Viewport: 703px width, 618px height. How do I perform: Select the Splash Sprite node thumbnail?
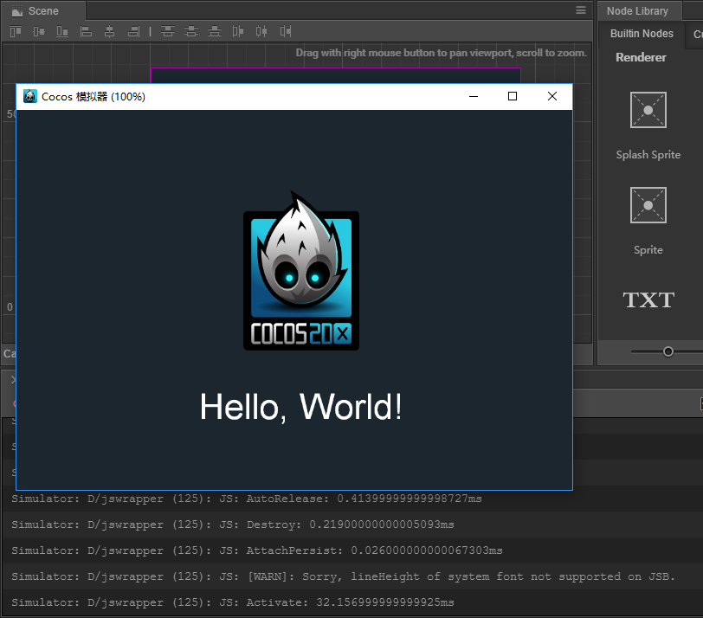point(648,110)
